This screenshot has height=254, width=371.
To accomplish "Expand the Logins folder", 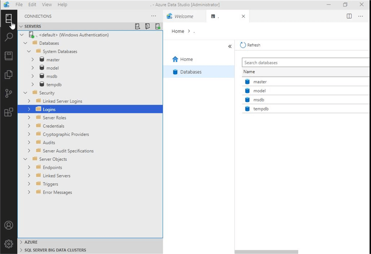I will [x=29, y=109].
